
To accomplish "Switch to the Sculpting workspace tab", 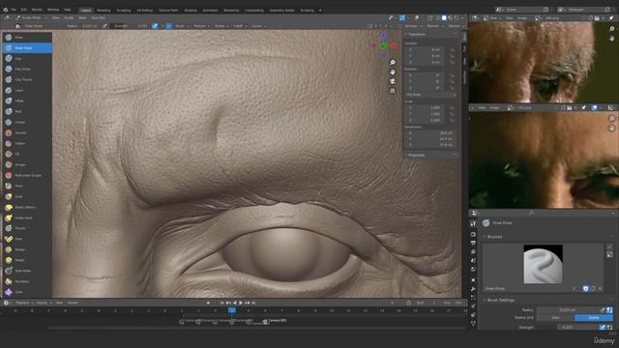I will (124, 11).
